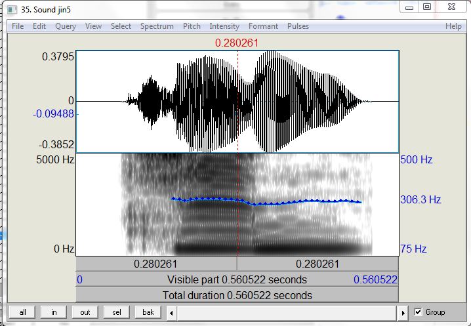Play the left 0.280261 segment bar
Screen dimensions: 471x326
[156, 264]
